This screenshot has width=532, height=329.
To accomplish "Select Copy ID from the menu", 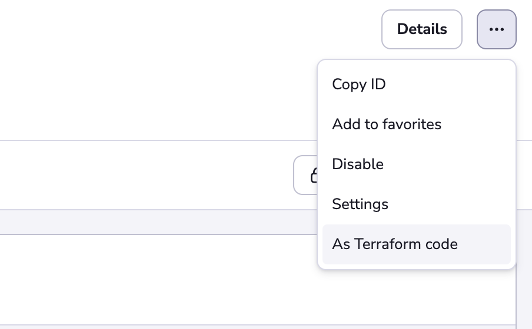I will click(417, 85).
